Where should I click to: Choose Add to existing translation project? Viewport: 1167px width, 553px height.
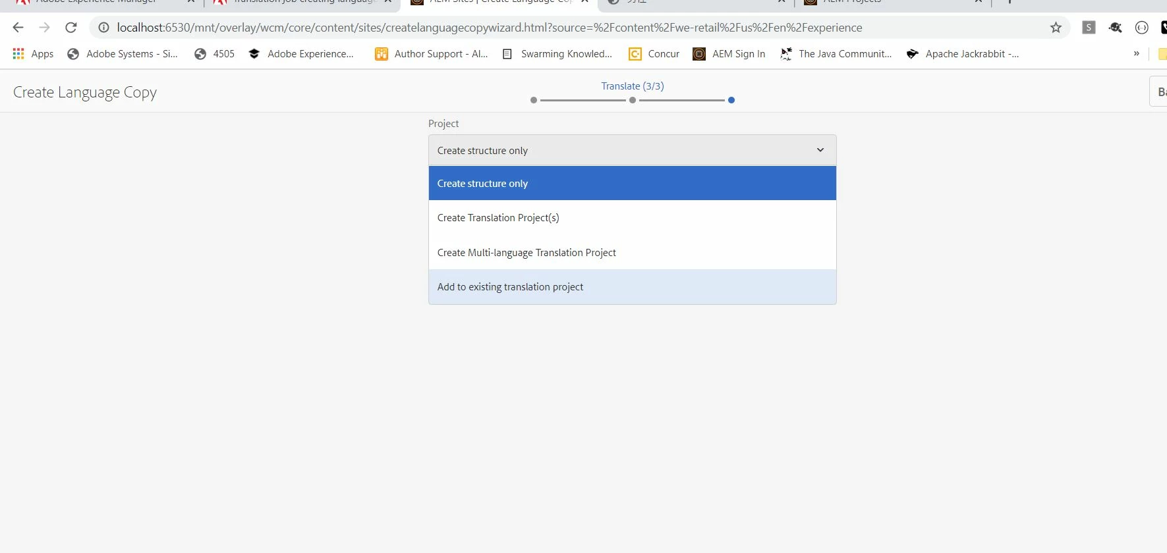click(x=632, y=287)
